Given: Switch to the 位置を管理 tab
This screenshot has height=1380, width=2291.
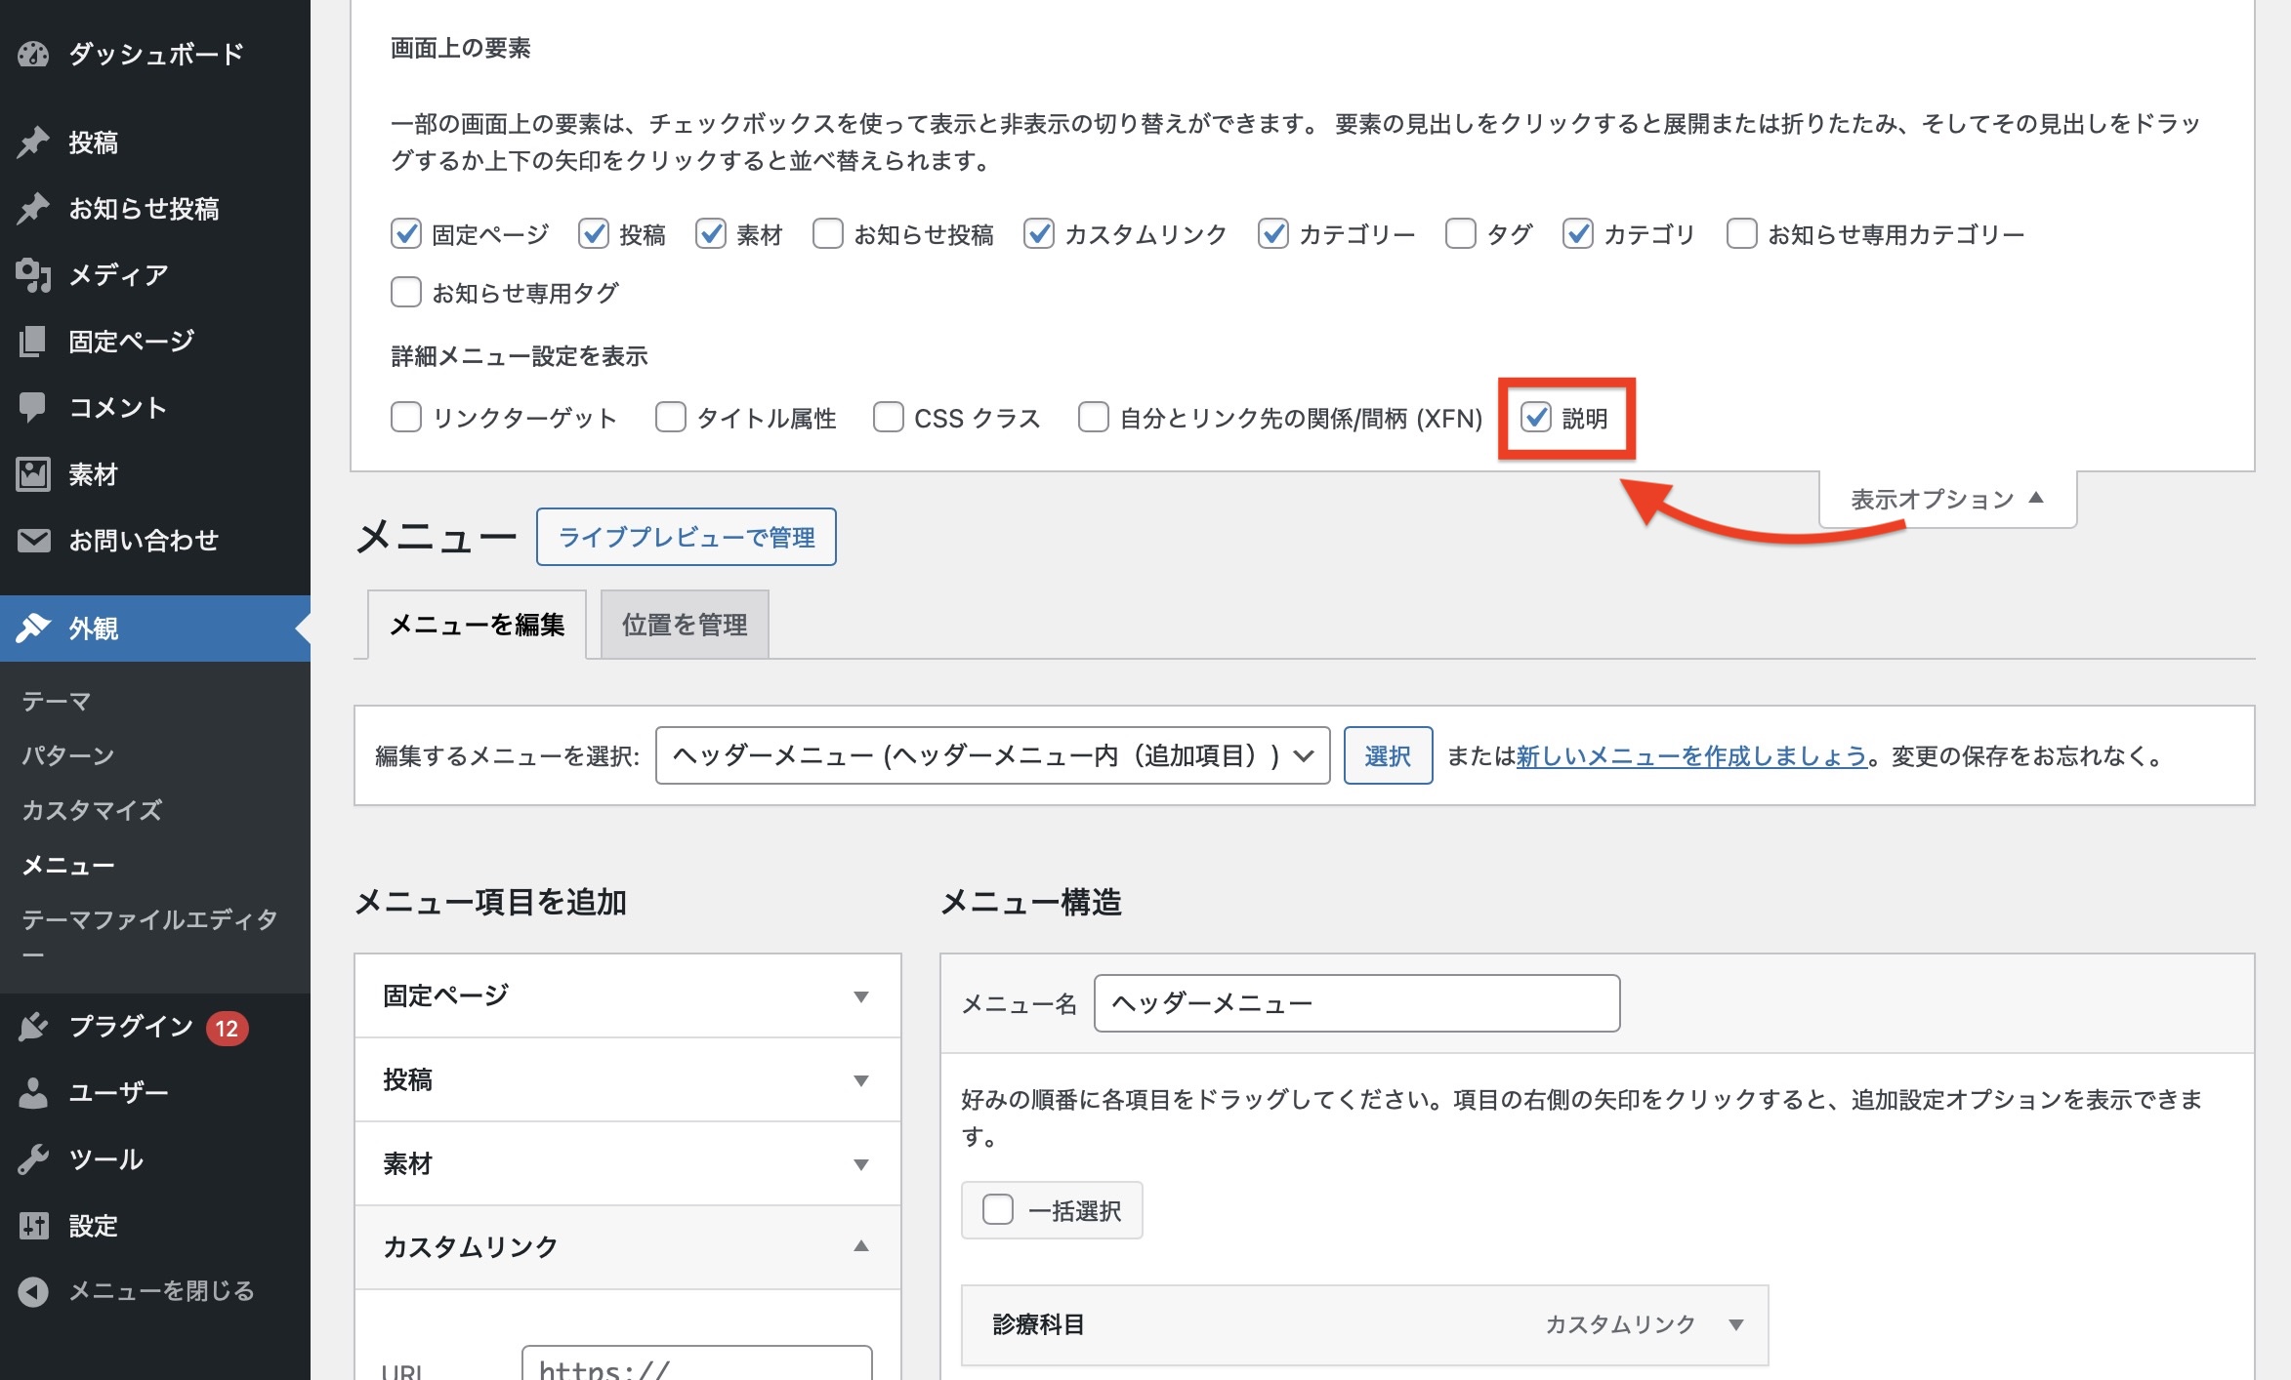Looking at the screenshot, I should point(685,625).
